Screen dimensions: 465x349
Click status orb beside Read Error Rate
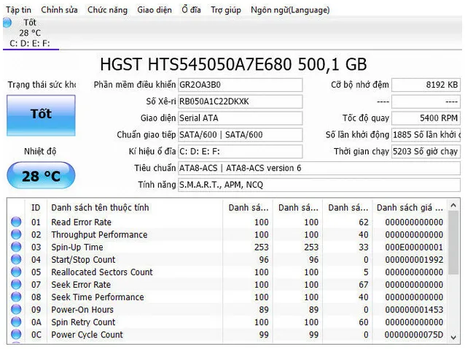[16, 223]
